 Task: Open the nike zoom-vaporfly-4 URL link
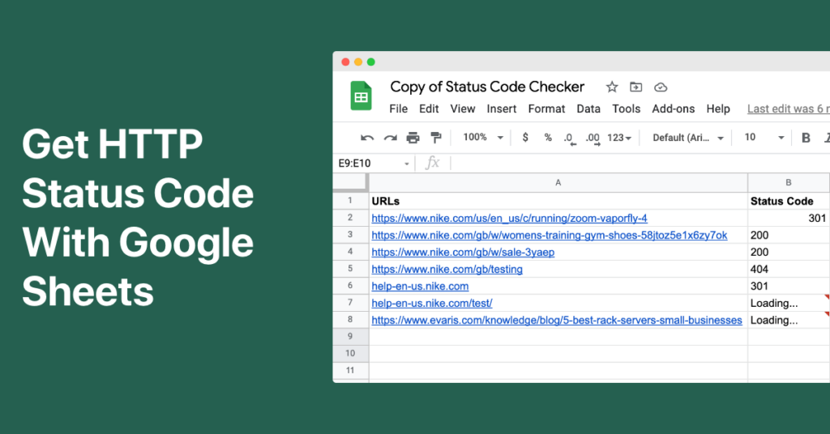(x=509, y=219)
